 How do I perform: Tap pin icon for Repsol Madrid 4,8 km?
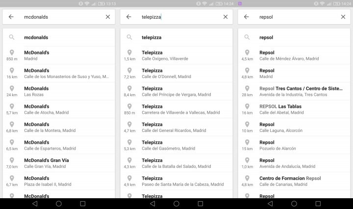247,71
